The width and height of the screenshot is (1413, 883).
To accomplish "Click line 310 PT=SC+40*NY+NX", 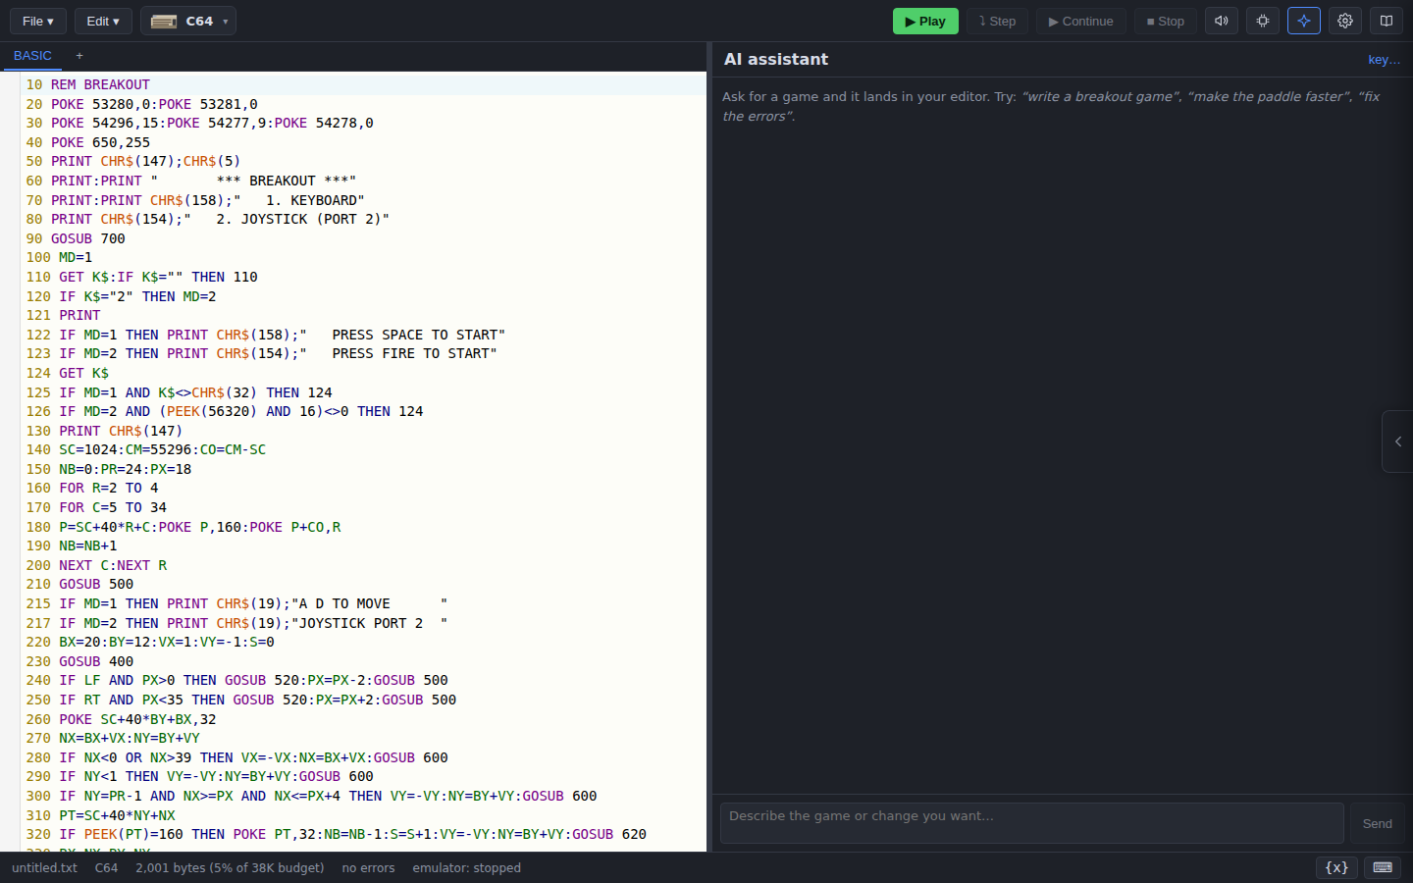I will (100, 815).
